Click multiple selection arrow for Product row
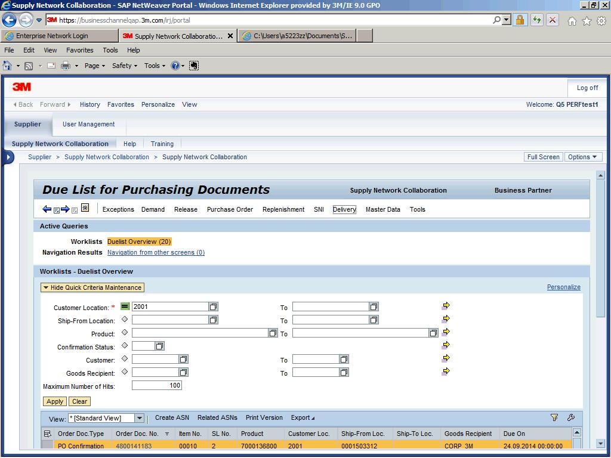611x458 pixels. click(x=446, y=332)
